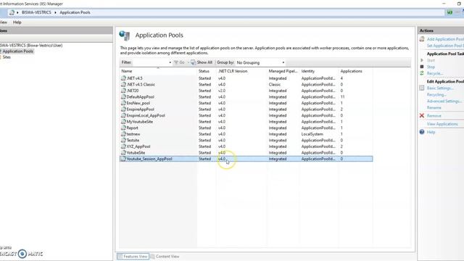Click the .NET v4.5 Classic pool icon

[123, 84]
